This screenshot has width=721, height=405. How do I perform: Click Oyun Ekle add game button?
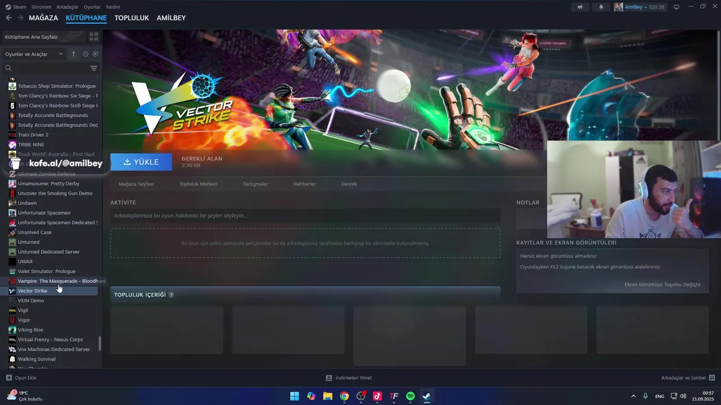[21, 378]
